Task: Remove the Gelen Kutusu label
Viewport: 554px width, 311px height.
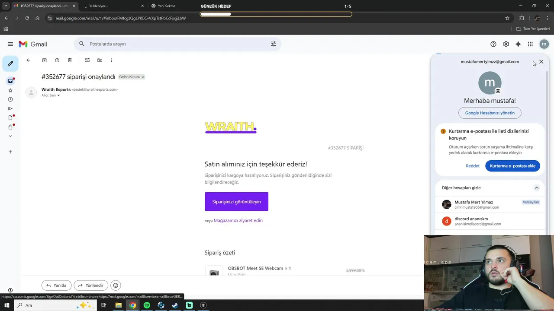Action: click(143, 77)
